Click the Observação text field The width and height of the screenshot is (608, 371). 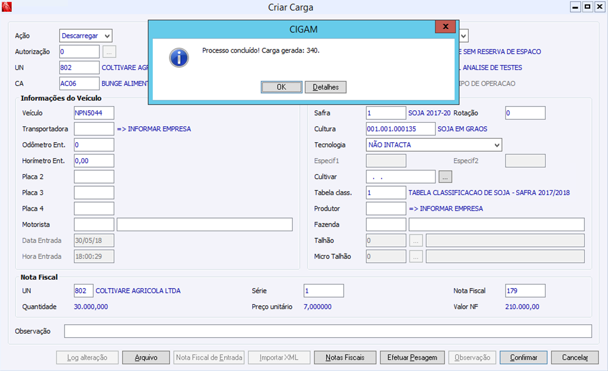[x=328, y=331]
